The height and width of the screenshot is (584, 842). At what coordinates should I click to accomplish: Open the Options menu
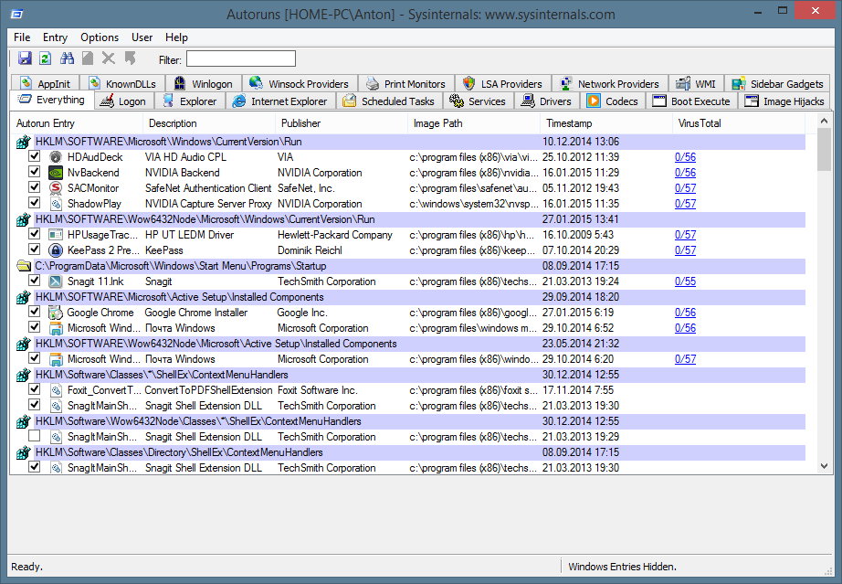[x=100, y=37]
